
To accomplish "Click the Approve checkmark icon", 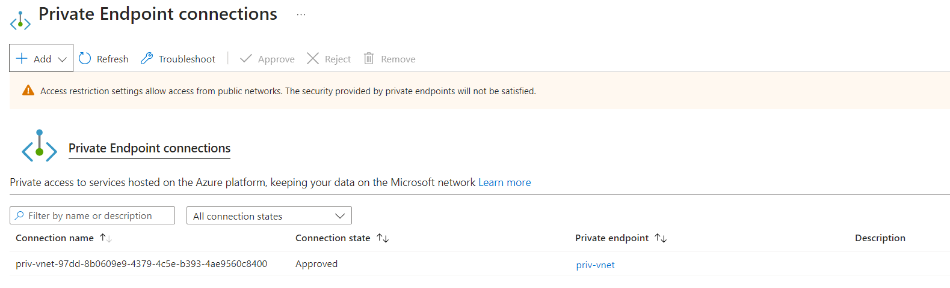I will tap(245, 58).
